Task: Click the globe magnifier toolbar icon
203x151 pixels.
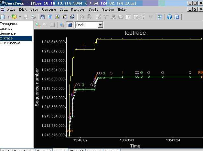Action: coord(72,17)
